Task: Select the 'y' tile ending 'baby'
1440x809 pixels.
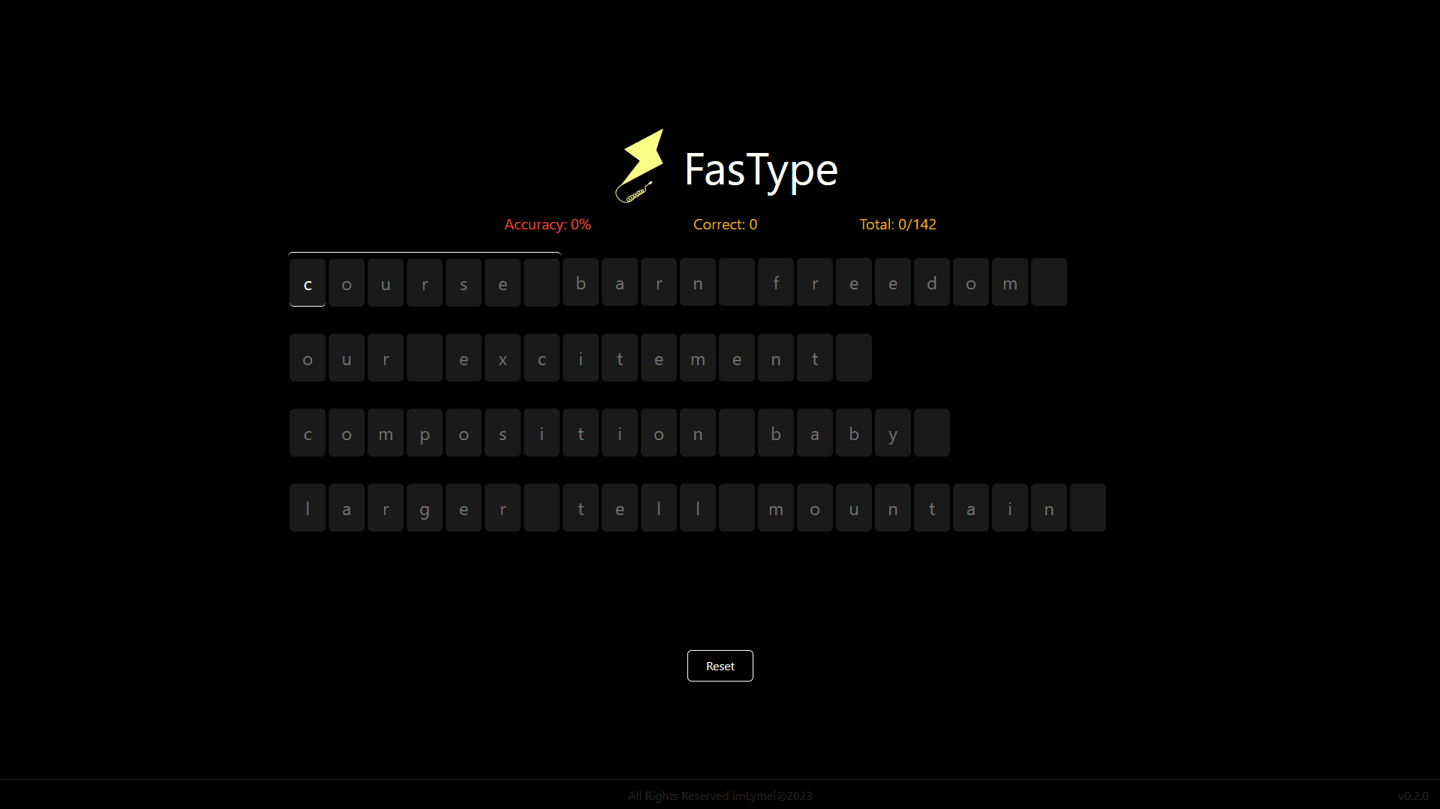Action: [892, 433]
